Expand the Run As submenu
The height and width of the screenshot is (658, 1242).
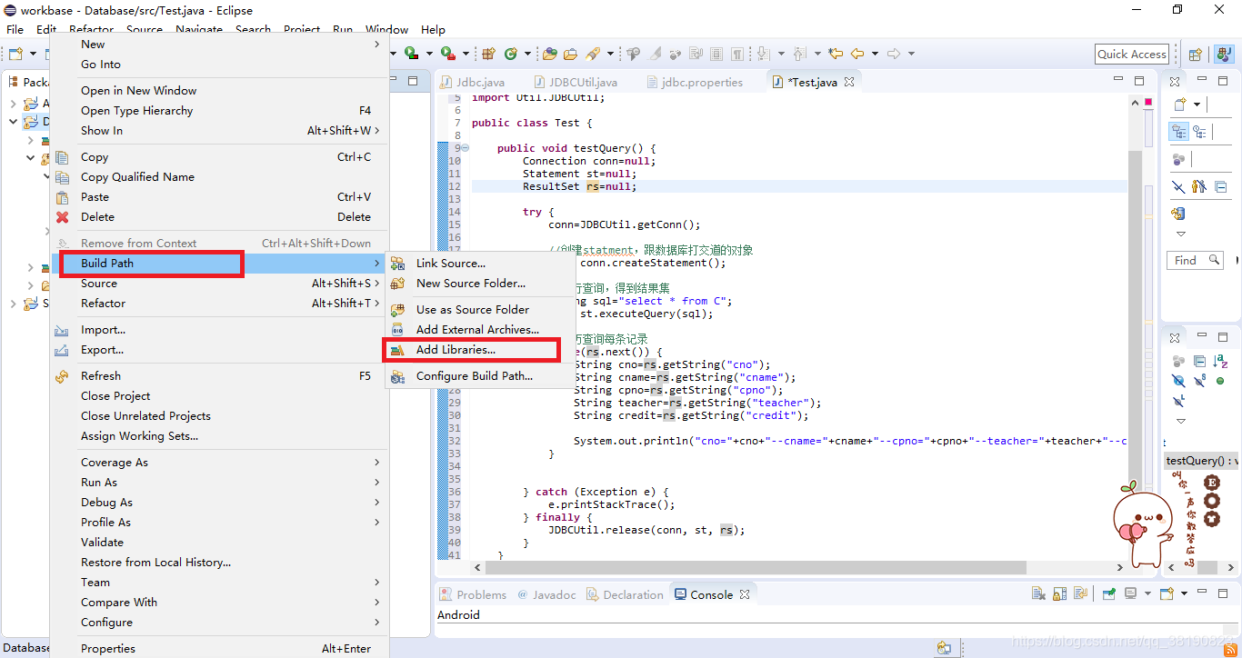pyautogui.click(x=220, y=483)
